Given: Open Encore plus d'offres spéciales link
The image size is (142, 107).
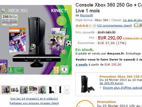Looking at the screenshot, I should [122, 88].
